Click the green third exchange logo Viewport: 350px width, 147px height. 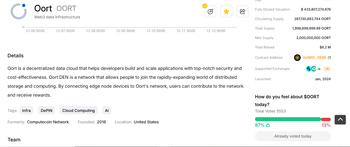[319, 69]
